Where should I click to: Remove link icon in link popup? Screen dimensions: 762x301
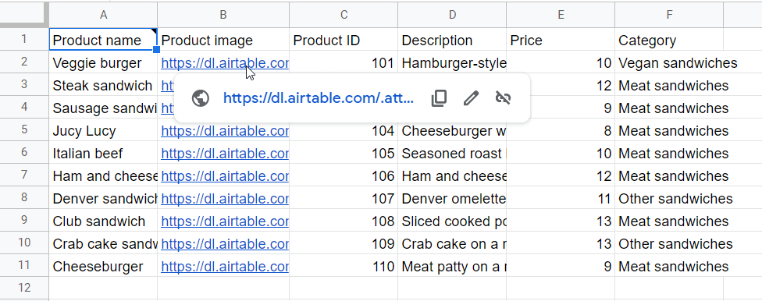click(503, 98)
